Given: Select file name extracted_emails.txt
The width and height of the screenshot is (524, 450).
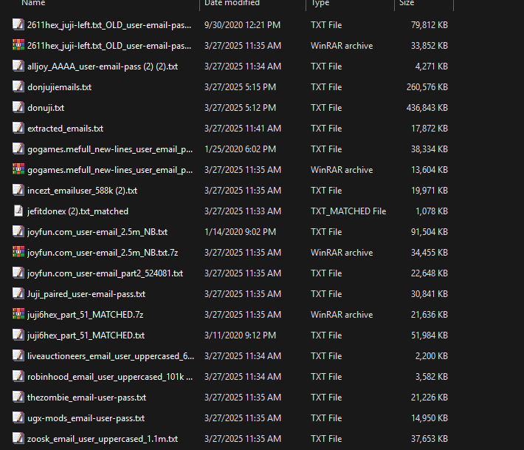Looking at the screenshot, I should (65, 129).
